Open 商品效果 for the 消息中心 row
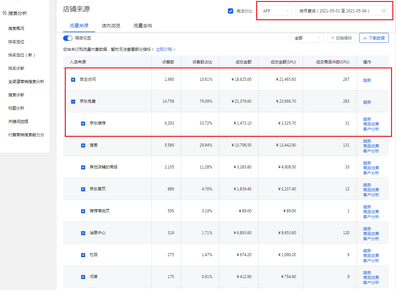Screen dimensions: 396x290 click(371, 234)
